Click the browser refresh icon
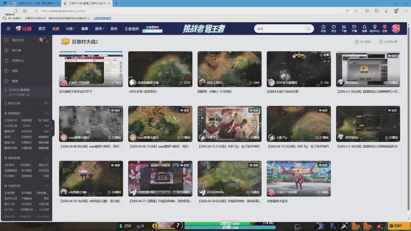Screen dimensions: 411x231 pyautogui.click(x=15, y=11)
